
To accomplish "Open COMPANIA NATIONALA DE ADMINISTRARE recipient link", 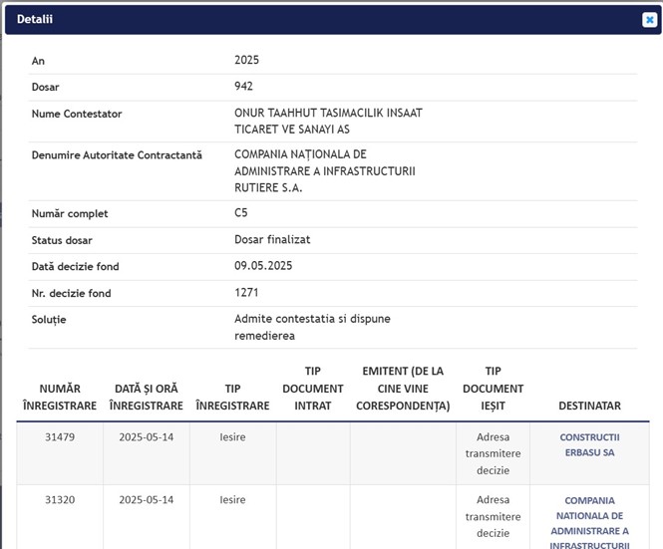I will [x=589, y=522].
